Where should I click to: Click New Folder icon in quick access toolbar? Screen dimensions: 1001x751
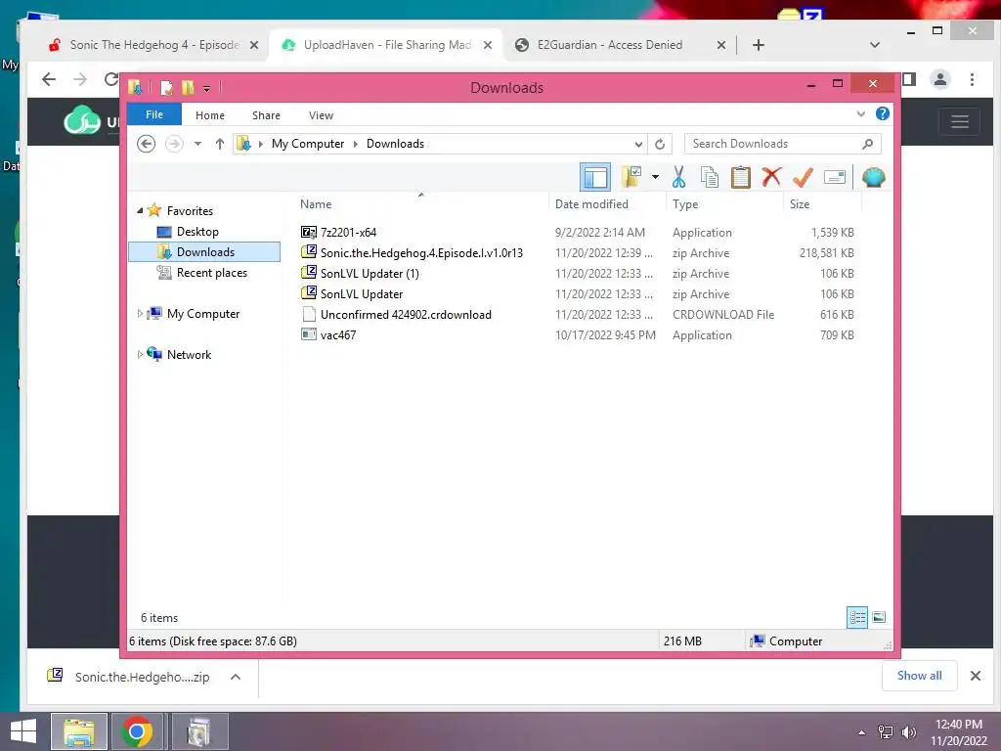click(x=188, y=87)
